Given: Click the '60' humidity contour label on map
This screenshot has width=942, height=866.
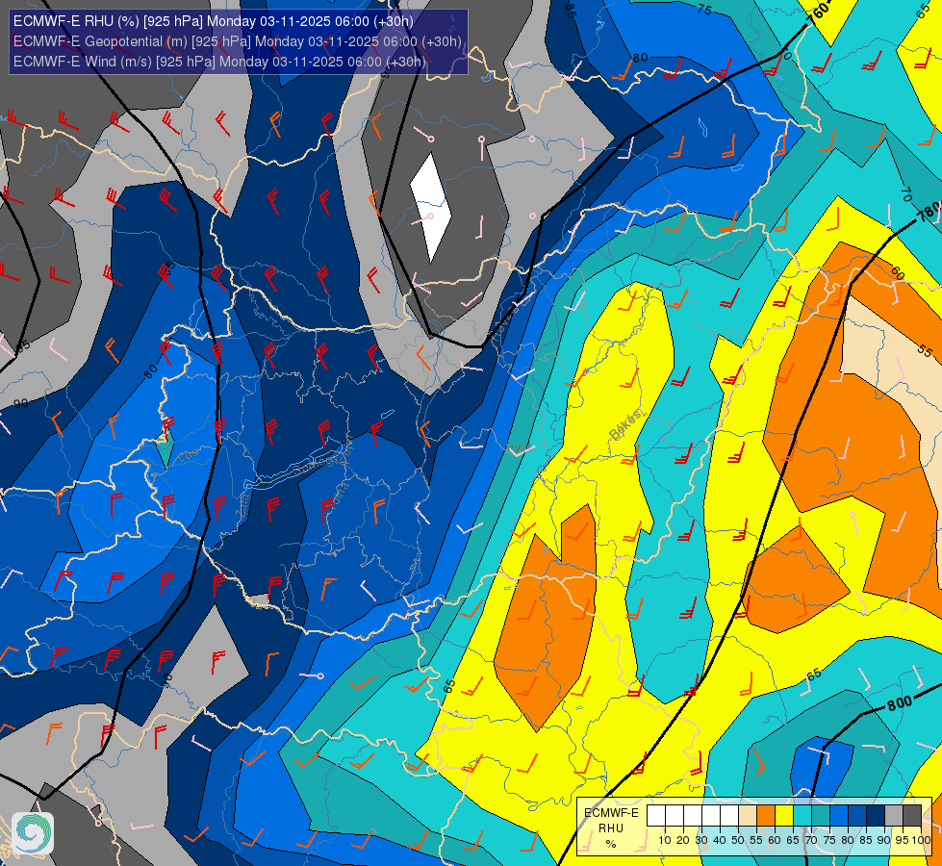Looking at the screenshot, I should (x=898, y=273).
